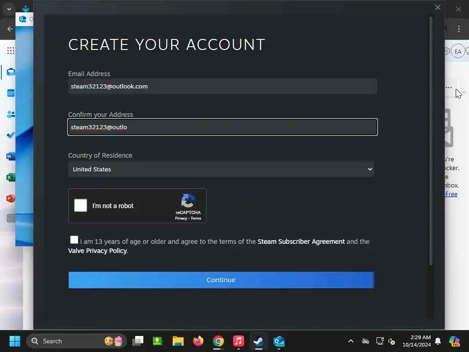Open the Outlook ellipsis more options
Image resolution: width=469 pixels, height=352 pixels.
coord(449,88)
